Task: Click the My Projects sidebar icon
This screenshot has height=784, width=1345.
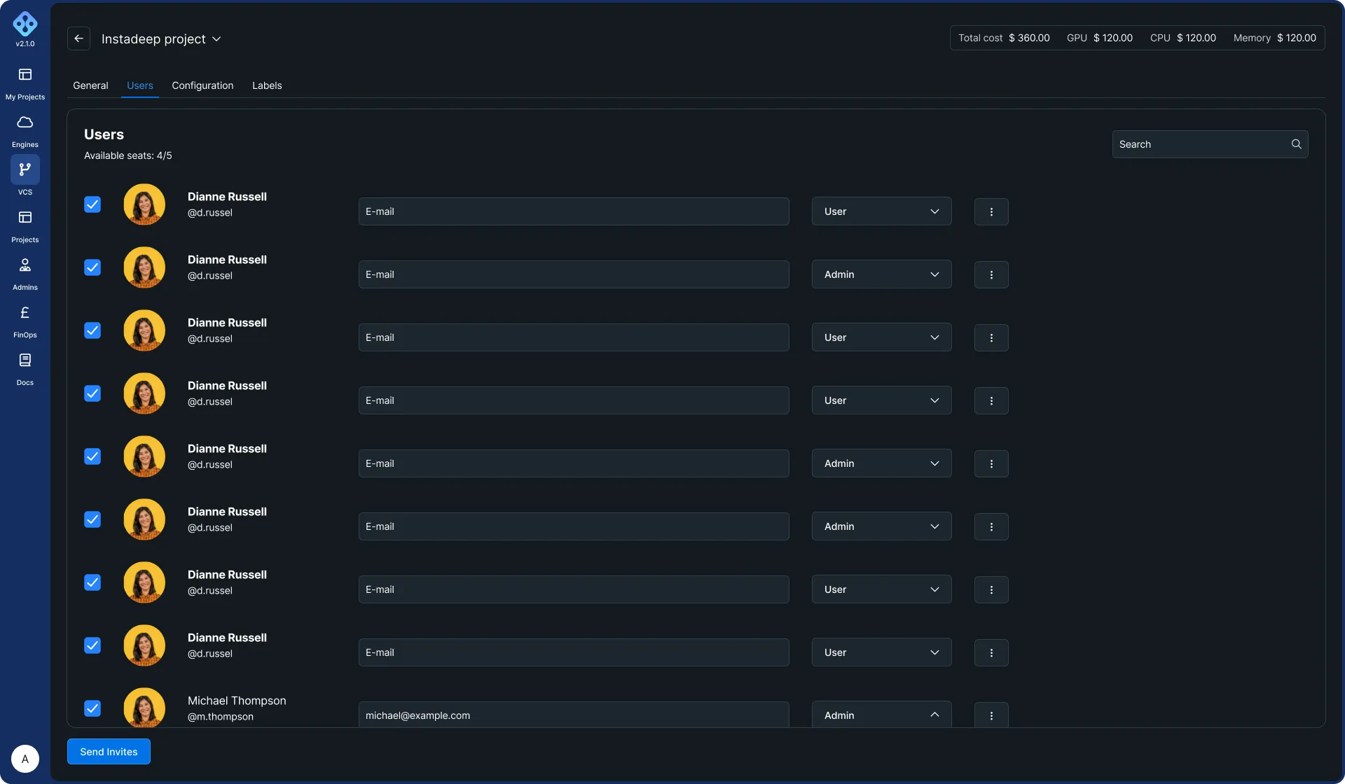Action: click(x=25, y=75)
